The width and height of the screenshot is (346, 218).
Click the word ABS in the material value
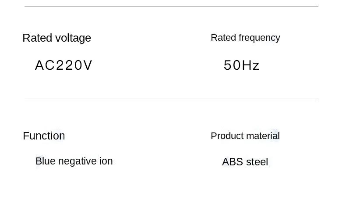[233, 162]
